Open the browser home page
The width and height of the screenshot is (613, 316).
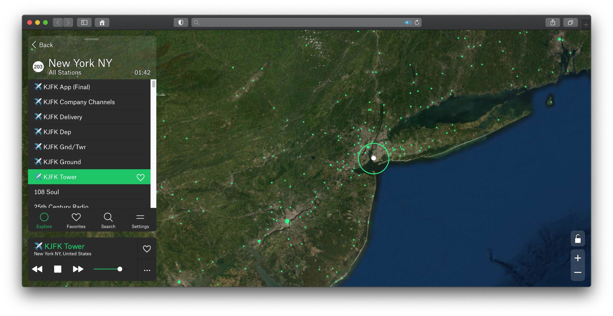(102, 22)
